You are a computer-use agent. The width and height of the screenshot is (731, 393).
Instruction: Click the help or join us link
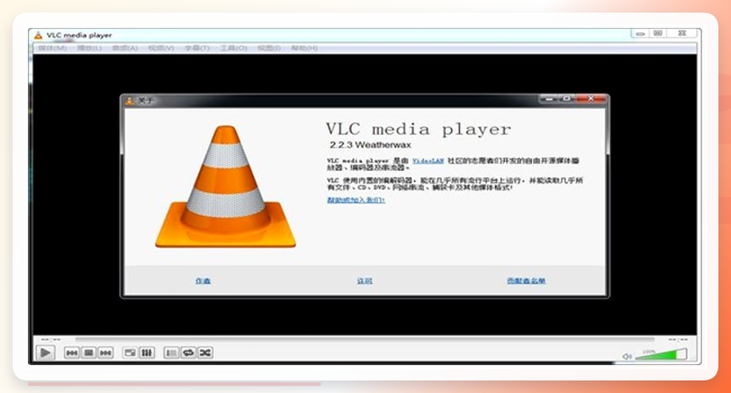coord(356,201)
